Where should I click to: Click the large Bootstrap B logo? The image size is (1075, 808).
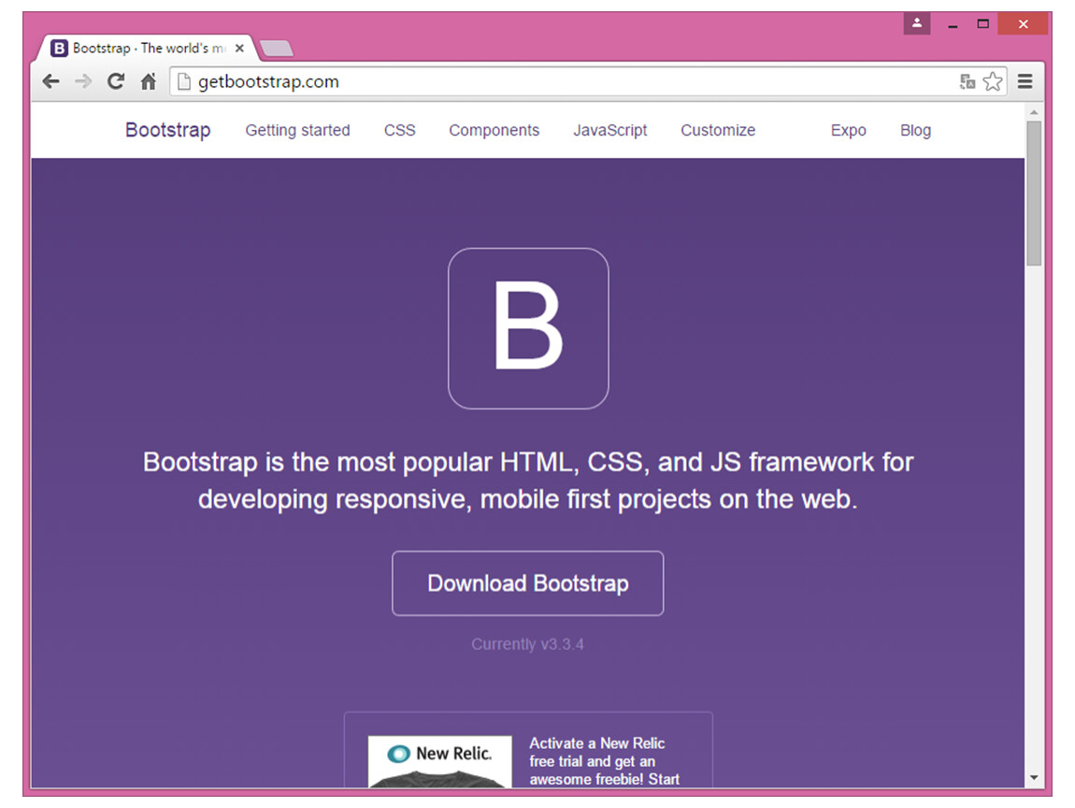(528, 328)
